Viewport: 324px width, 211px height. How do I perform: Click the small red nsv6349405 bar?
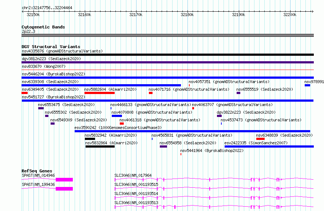click(x=25, y=93)
